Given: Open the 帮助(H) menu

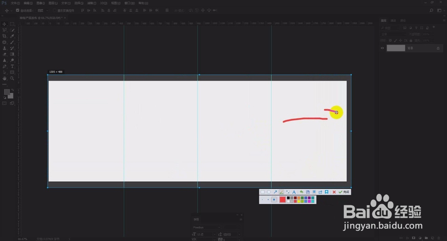Looking at the screenshot, I should tap(143, 3).
